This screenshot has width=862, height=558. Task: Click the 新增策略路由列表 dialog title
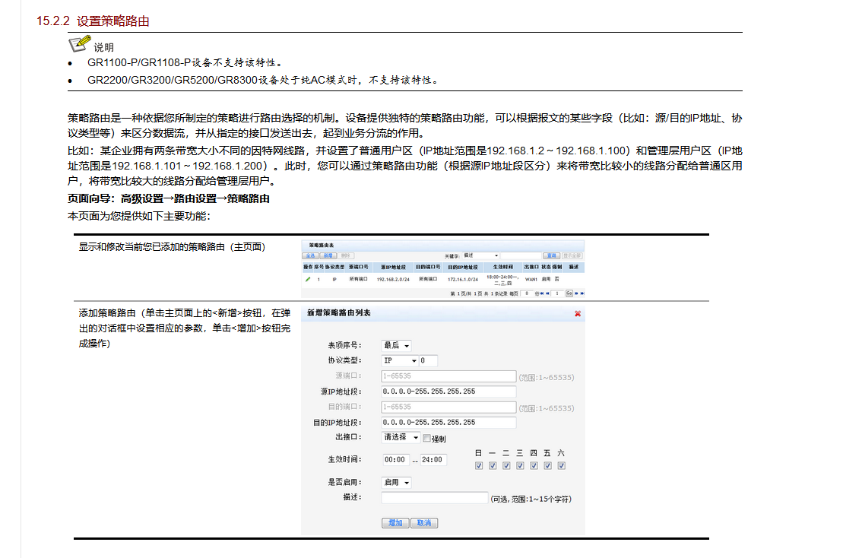point(339,312)
